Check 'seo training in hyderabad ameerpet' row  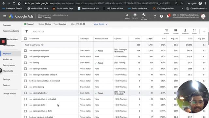pyautogui.click(x=25, y=75)
